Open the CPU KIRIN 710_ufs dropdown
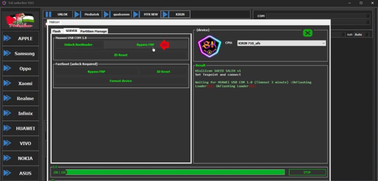The height and width of the screenshot is (181, 378). (x=282, y=43)
